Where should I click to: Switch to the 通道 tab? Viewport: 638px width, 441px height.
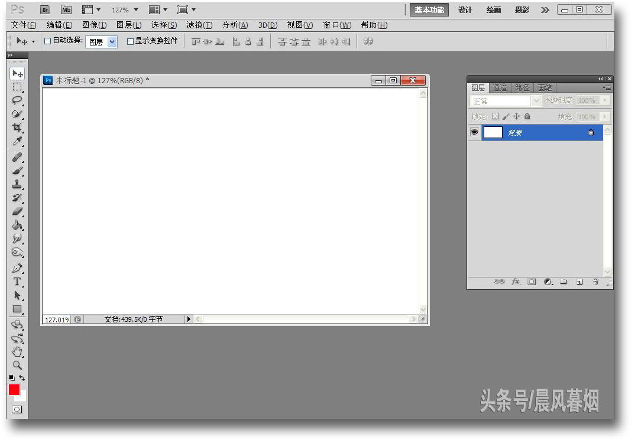[500, 87]
